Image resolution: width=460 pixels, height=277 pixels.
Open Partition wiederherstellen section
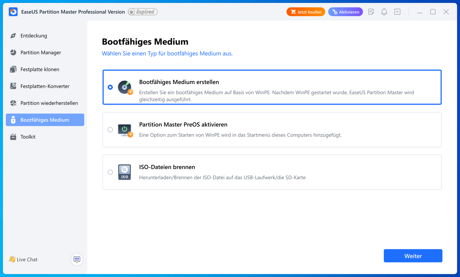45,103
